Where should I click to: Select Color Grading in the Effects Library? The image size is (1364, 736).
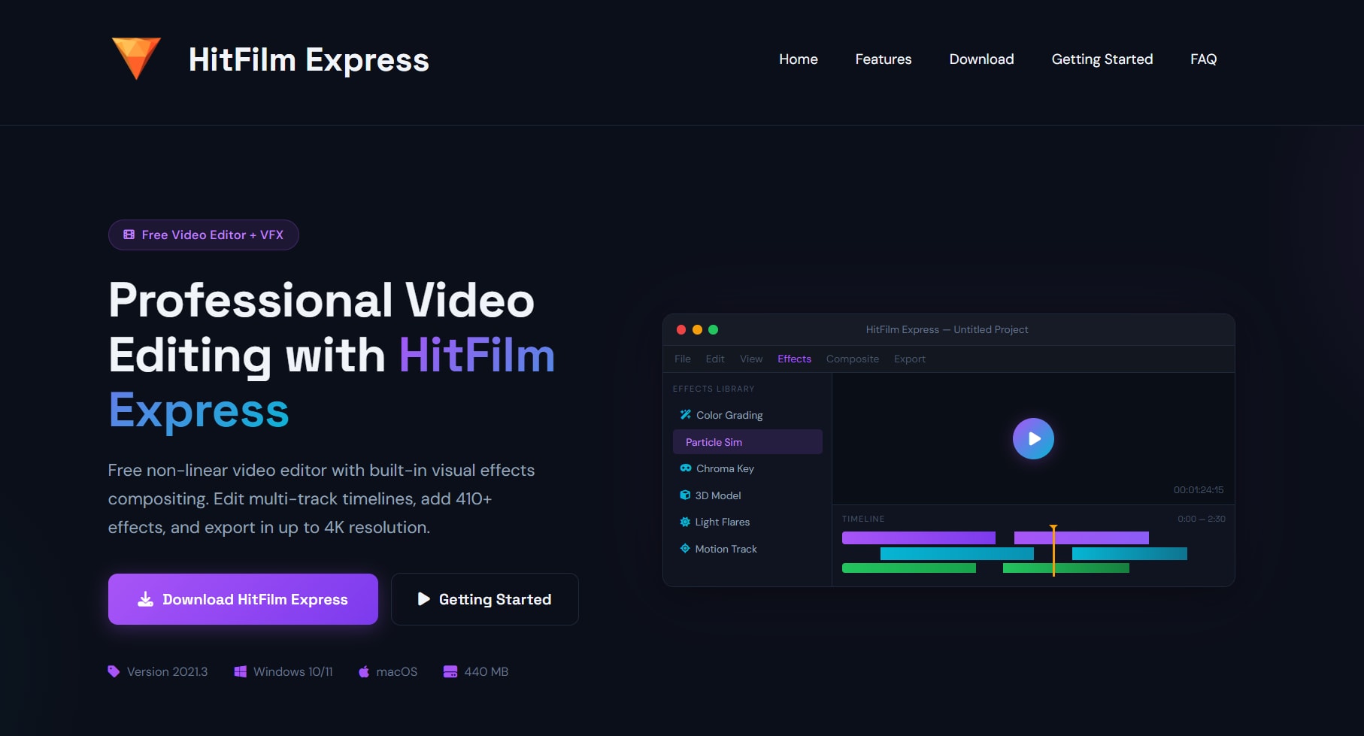[x=747, y=415]
